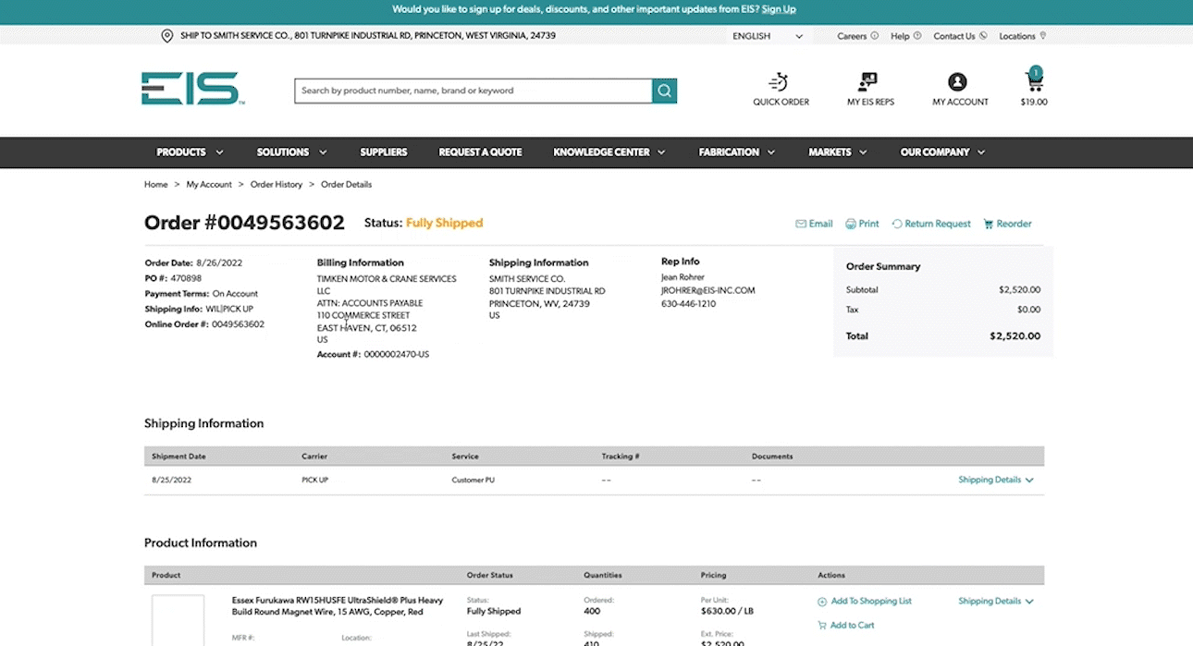This screenshot has width=1193, height=646.
Task: Click the product thumbnail image
Action: coord(178,620)
